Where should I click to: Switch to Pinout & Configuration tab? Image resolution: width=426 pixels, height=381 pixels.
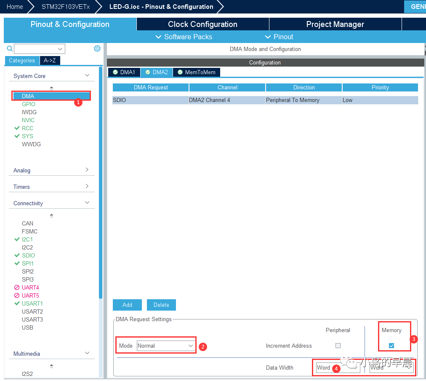pyautogui.click(x=70, y=24)
